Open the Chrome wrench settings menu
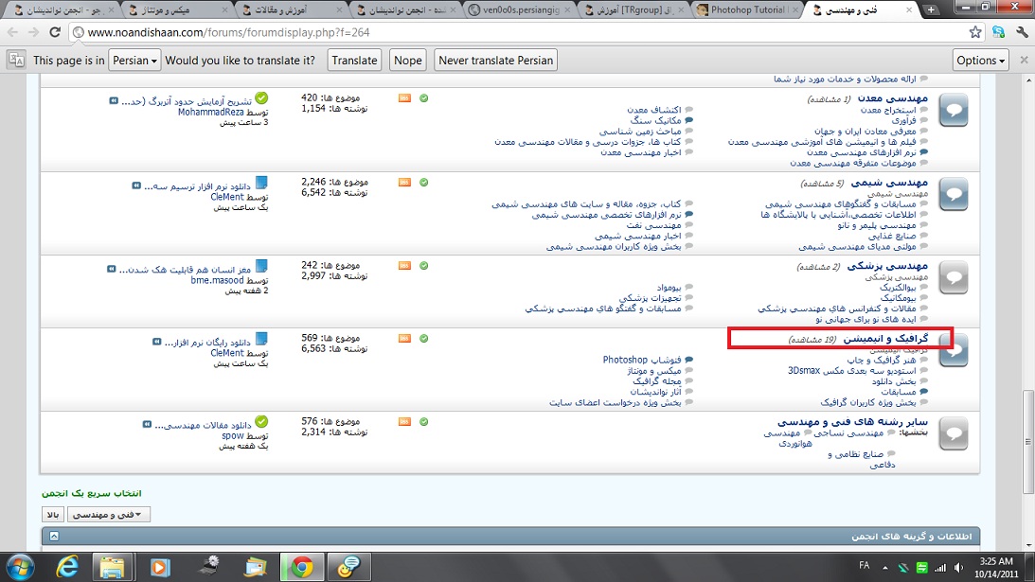The image size is (1035, 582). [1022, 31]
